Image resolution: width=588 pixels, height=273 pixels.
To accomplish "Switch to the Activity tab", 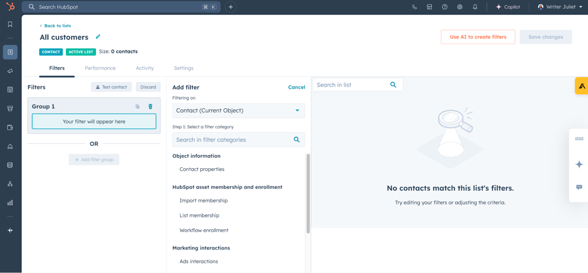I will [144, 68].
